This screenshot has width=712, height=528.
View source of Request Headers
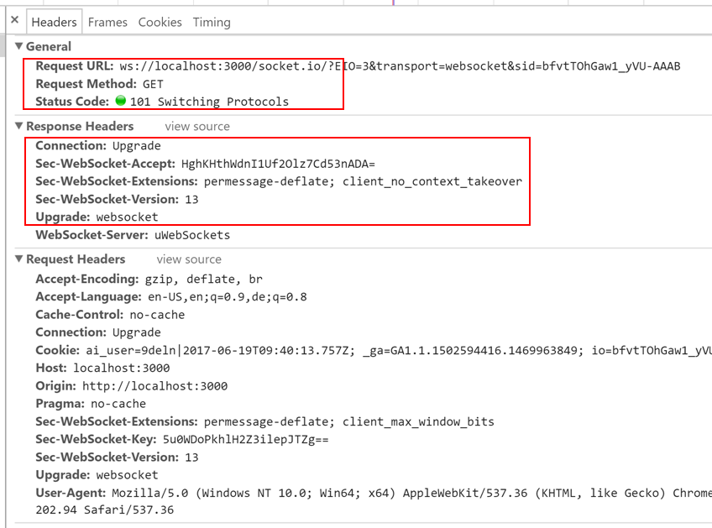(189, 259)
